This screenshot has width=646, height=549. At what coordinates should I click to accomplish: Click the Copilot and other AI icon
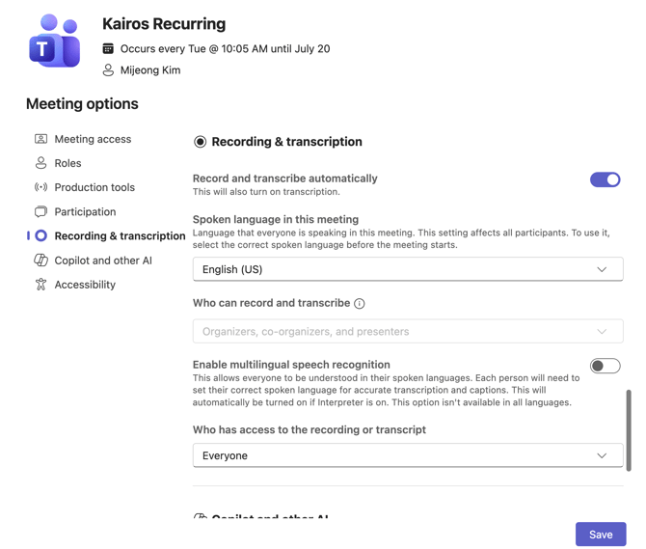tap(40, 261)
